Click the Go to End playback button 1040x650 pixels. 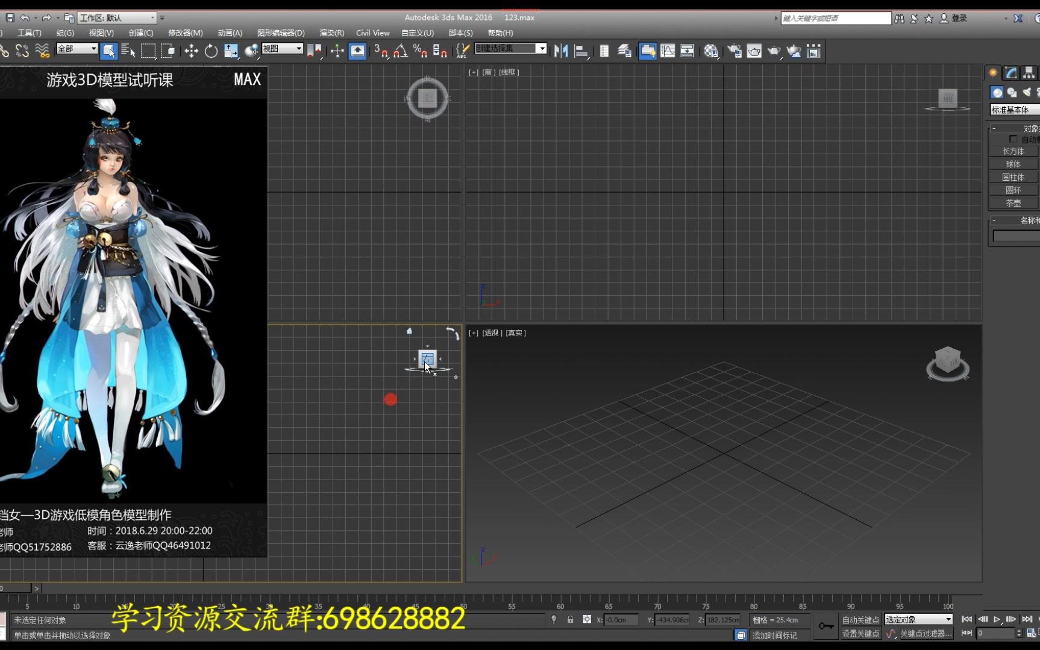(1027, 619)
